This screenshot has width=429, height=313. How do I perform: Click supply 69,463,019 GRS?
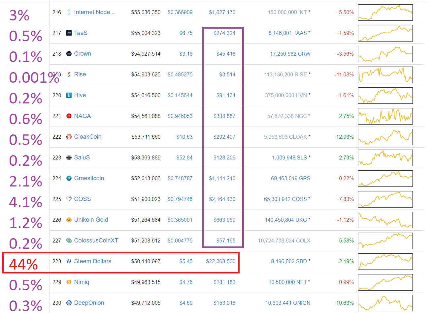click(291, 178)
